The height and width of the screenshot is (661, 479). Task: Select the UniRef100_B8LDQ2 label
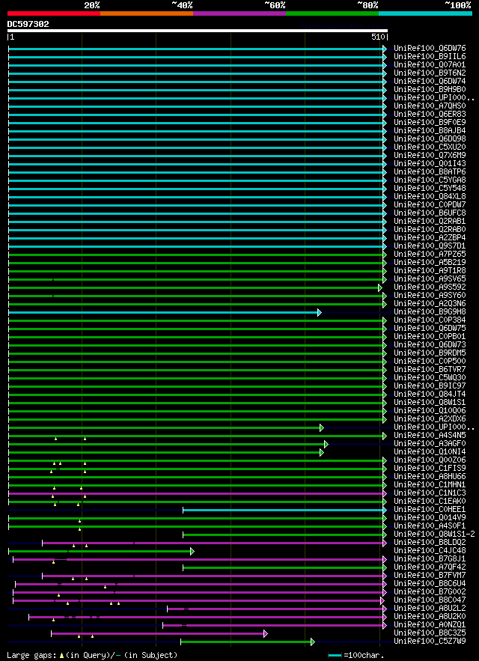coord(430,543)
